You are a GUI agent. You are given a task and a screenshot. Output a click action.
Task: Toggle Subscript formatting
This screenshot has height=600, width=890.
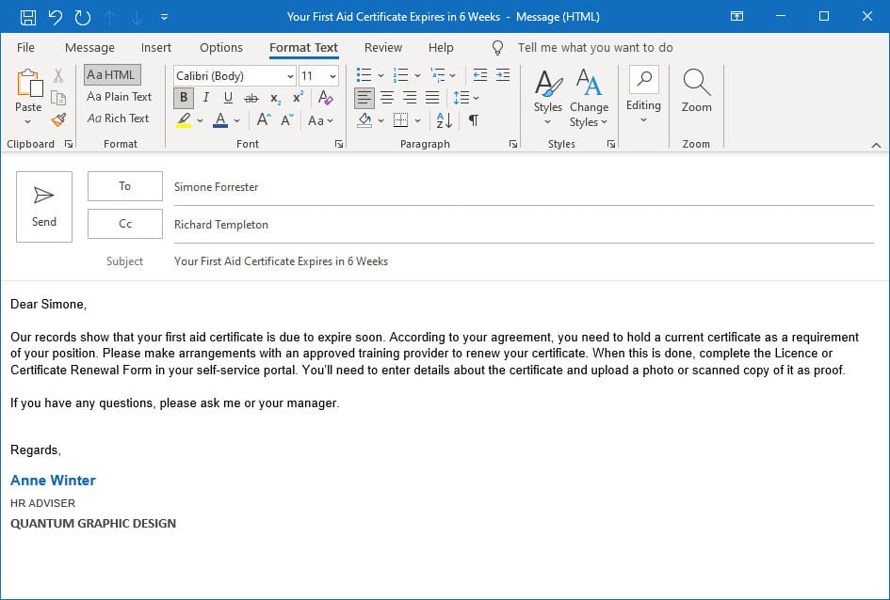(275, 99)
